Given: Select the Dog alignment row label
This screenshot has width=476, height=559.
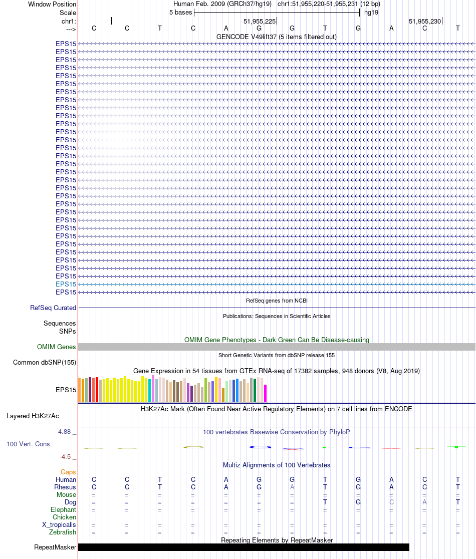Looking at the screenshot, I should point(70,502).
